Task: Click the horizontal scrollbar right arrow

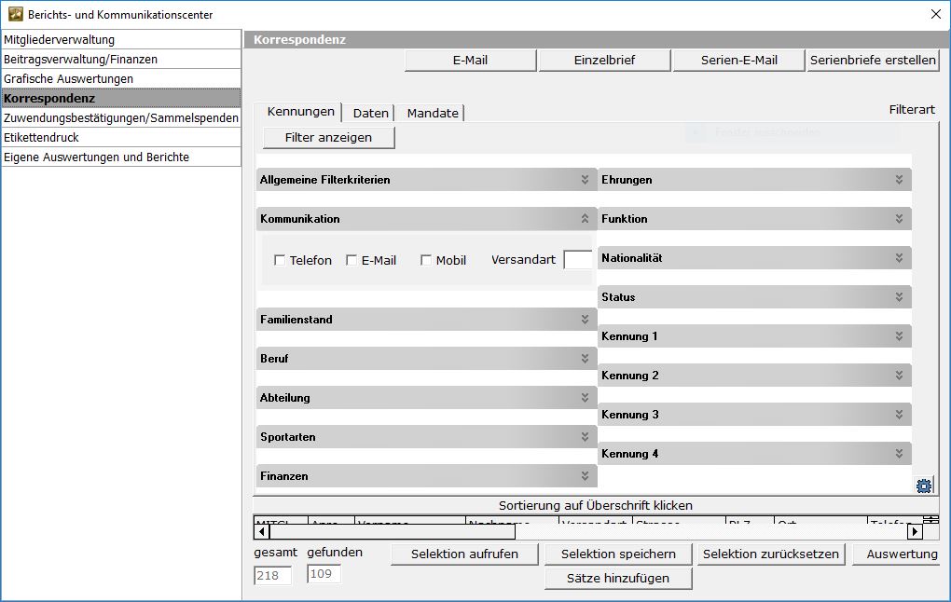Action: [915, 531]
